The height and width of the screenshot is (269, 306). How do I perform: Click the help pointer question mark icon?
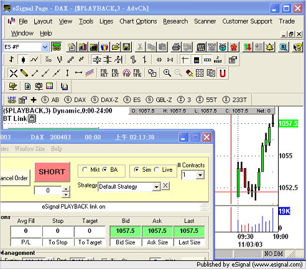pos(297,47)
